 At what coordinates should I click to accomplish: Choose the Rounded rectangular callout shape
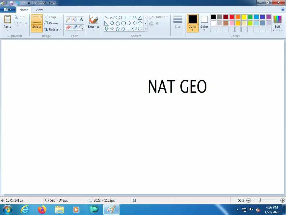(x=129, y=29)
